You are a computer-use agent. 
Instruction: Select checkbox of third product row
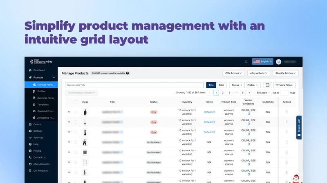pyautogui.click(x=76, y=132)
